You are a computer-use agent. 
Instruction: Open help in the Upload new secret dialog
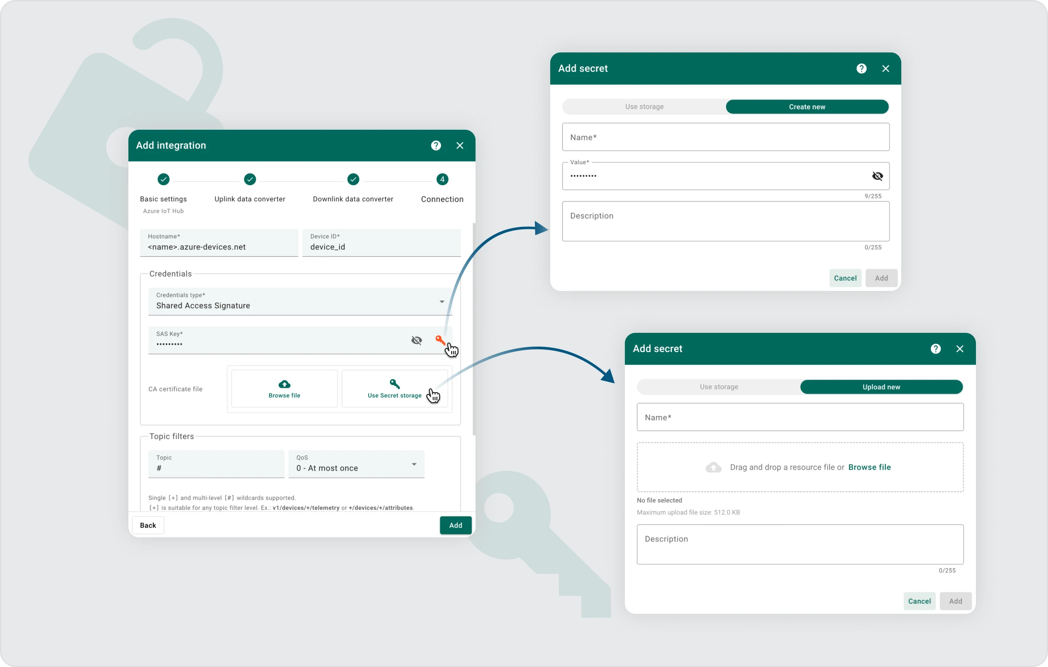[x=935, y=349]
